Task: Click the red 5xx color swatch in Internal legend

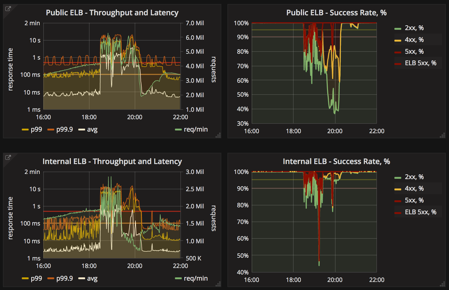Action: point(398,201)
